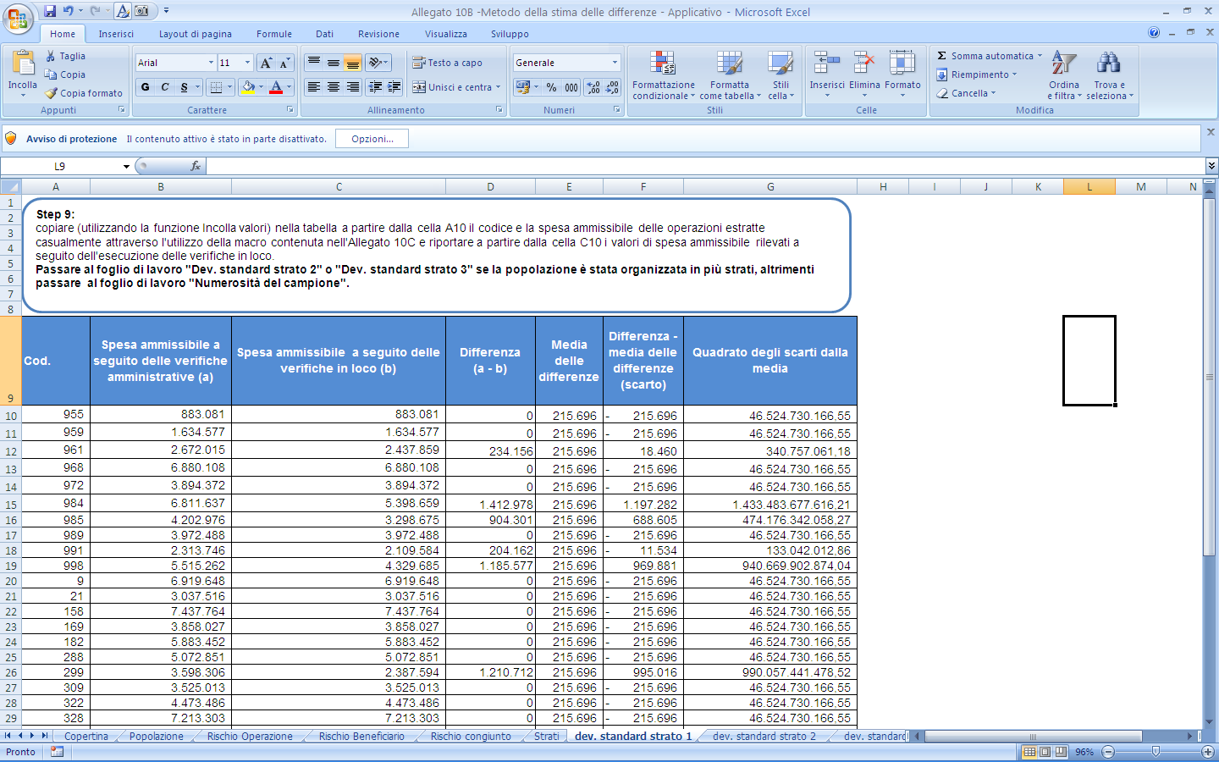Increase indent in cell
The height and width of the screenshot is (762, 1219).
[394, 87]
